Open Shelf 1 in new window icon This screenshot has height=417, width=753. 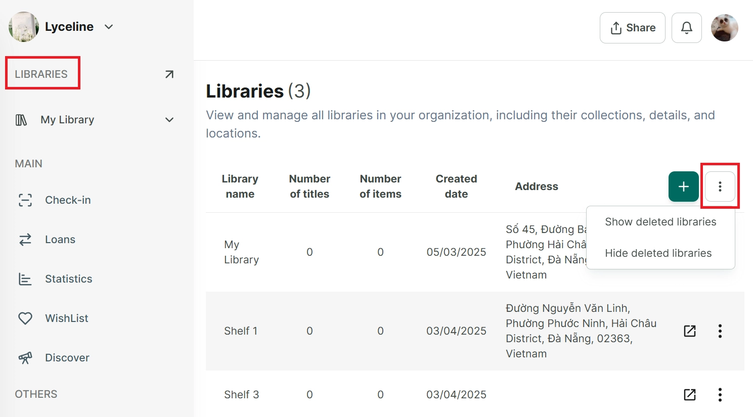690,331
